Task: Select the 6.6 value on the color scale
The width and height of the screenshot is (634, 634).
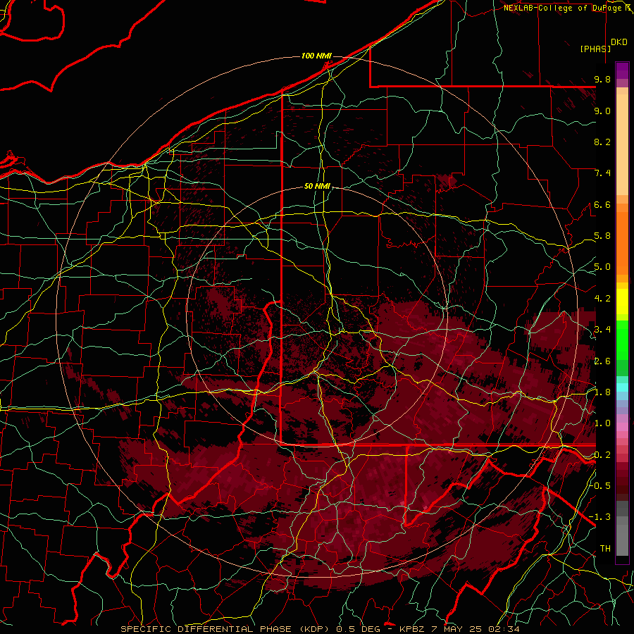Action: [x=602, y=204]
